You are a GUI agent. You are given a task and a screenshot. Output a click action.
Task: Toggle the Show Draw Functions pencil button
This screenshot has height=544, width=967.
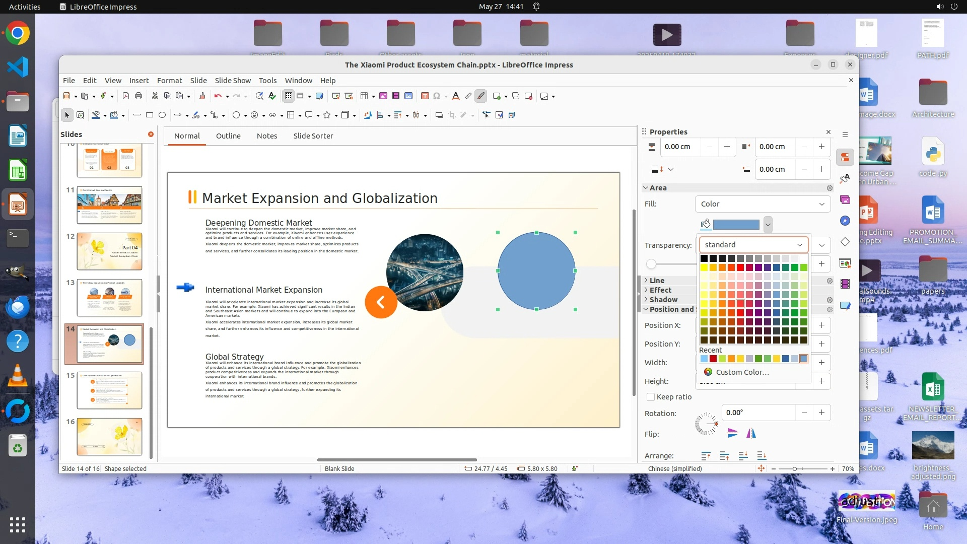[481, 96]
